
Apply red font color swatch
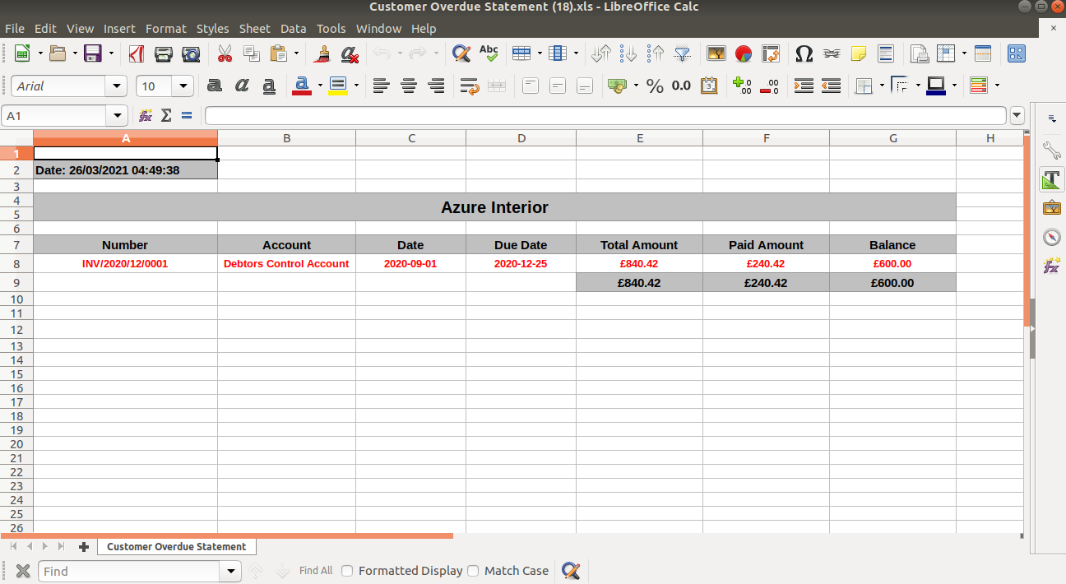point(302,86)
